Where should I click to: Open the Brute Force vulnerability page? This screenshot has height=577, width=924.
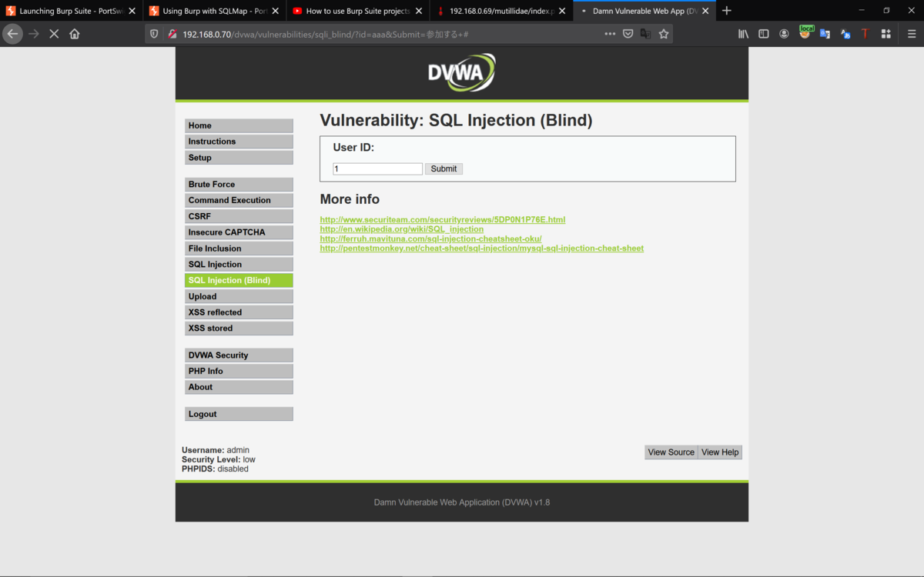(239, 185)
